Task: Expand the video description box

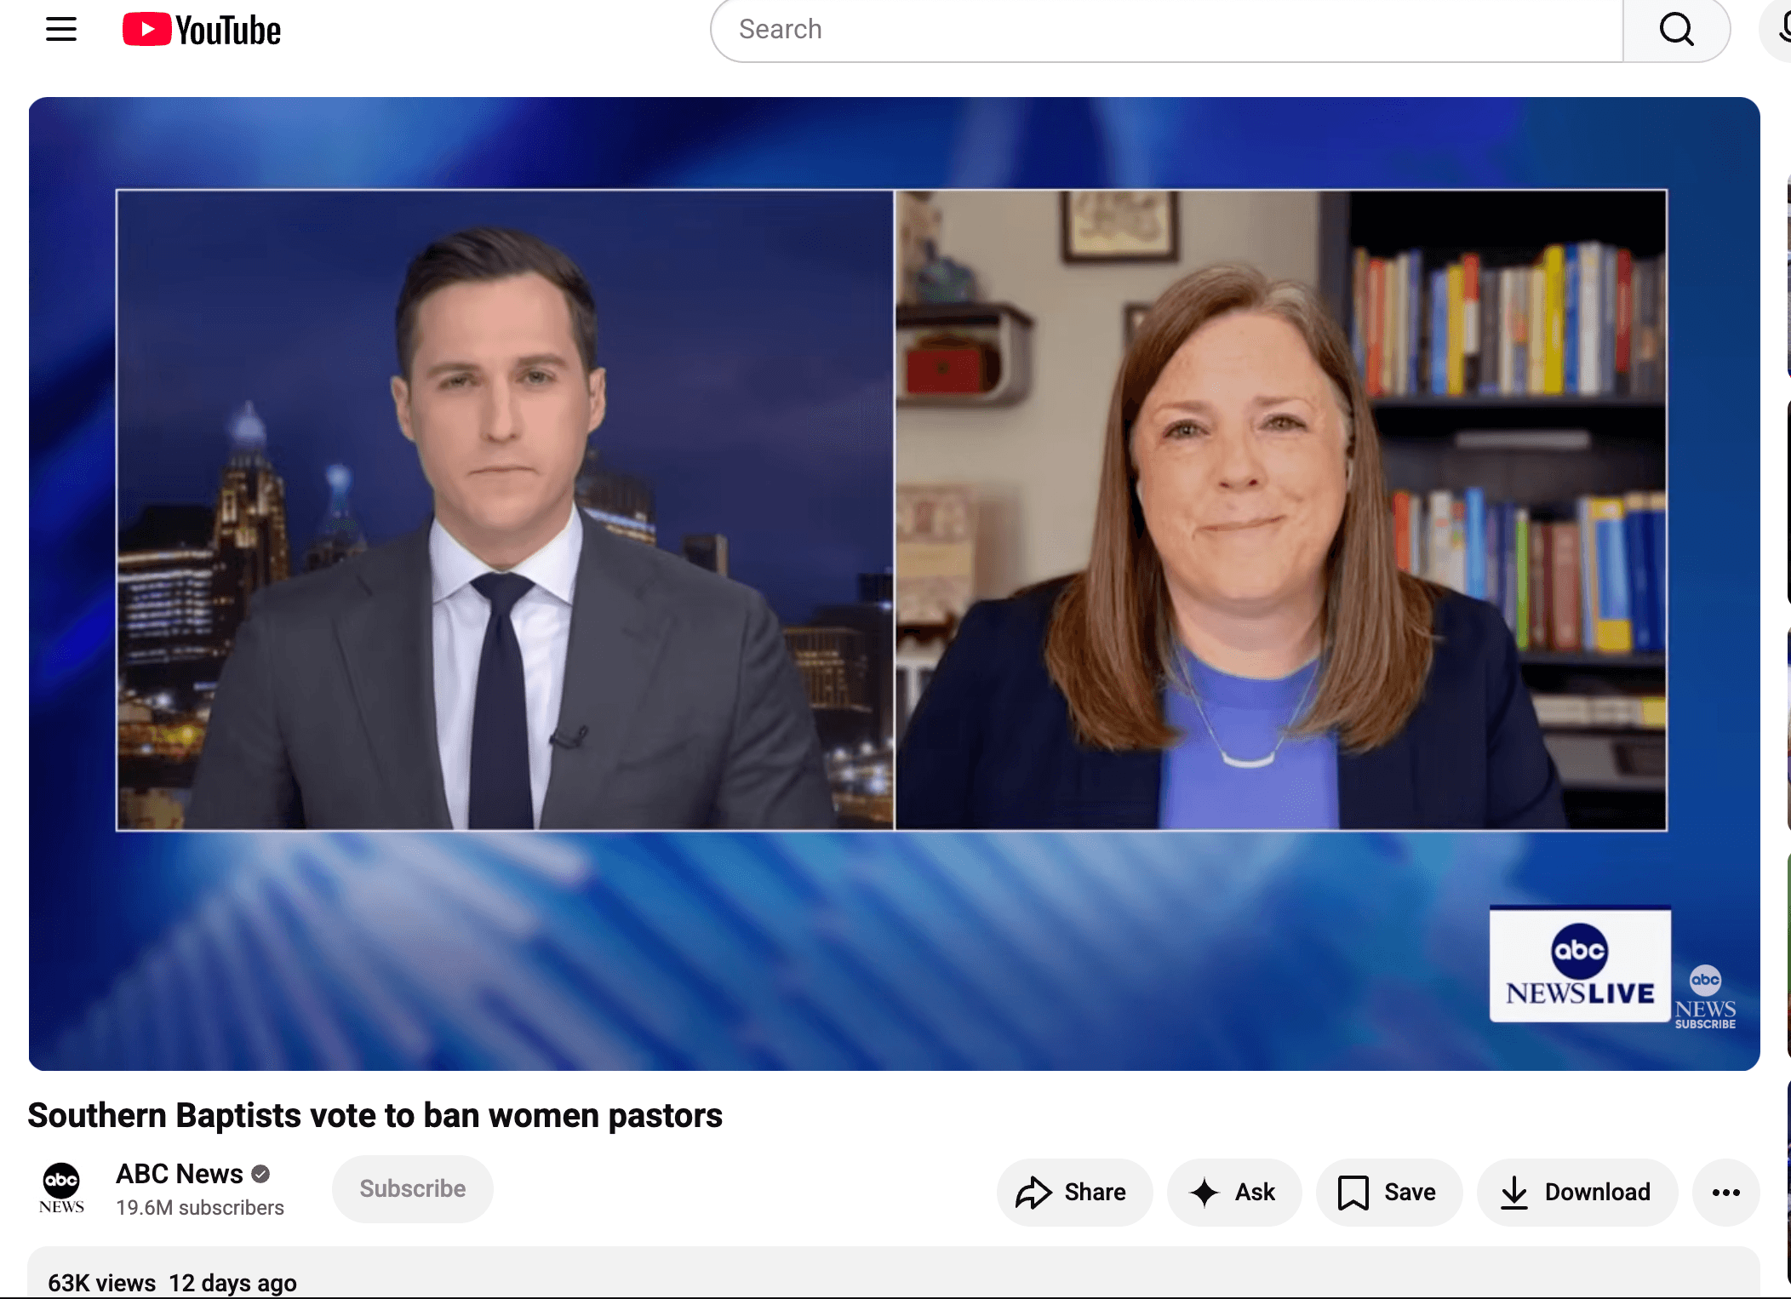Action: pyautogui.click(x=894, y=1273)
